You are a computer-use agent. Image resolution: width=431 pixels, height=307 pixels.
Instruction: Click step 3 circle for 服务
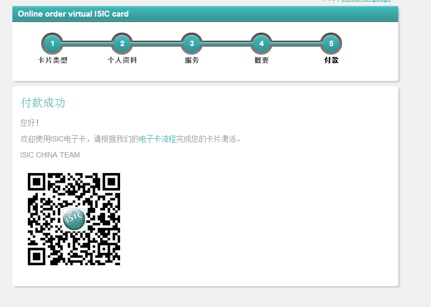pyautogui.click(x=192, y=43)
